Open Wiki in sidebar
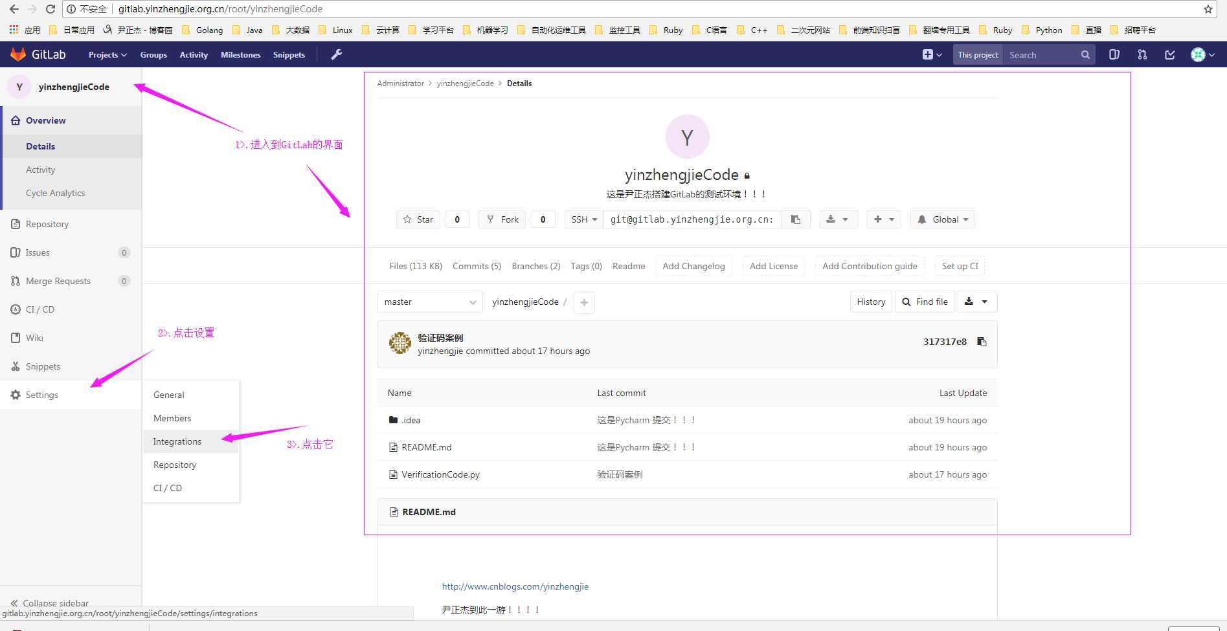Image resolution: width=1227 pixels, height=631 pixels. tap(71, 338)
